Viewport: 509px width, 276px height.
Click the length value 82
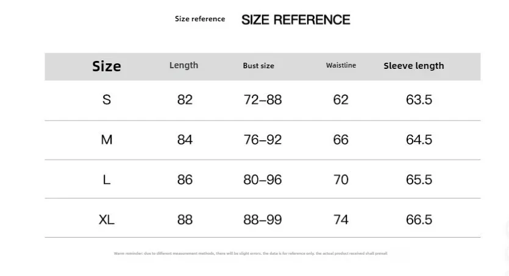(185, 99)
